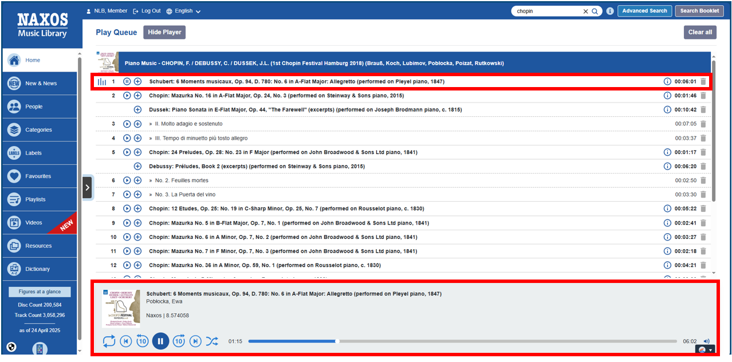Screen dimensions: 732x362
Task: Open search info icon
Action: pyautogui.click(x=610, y=11)
